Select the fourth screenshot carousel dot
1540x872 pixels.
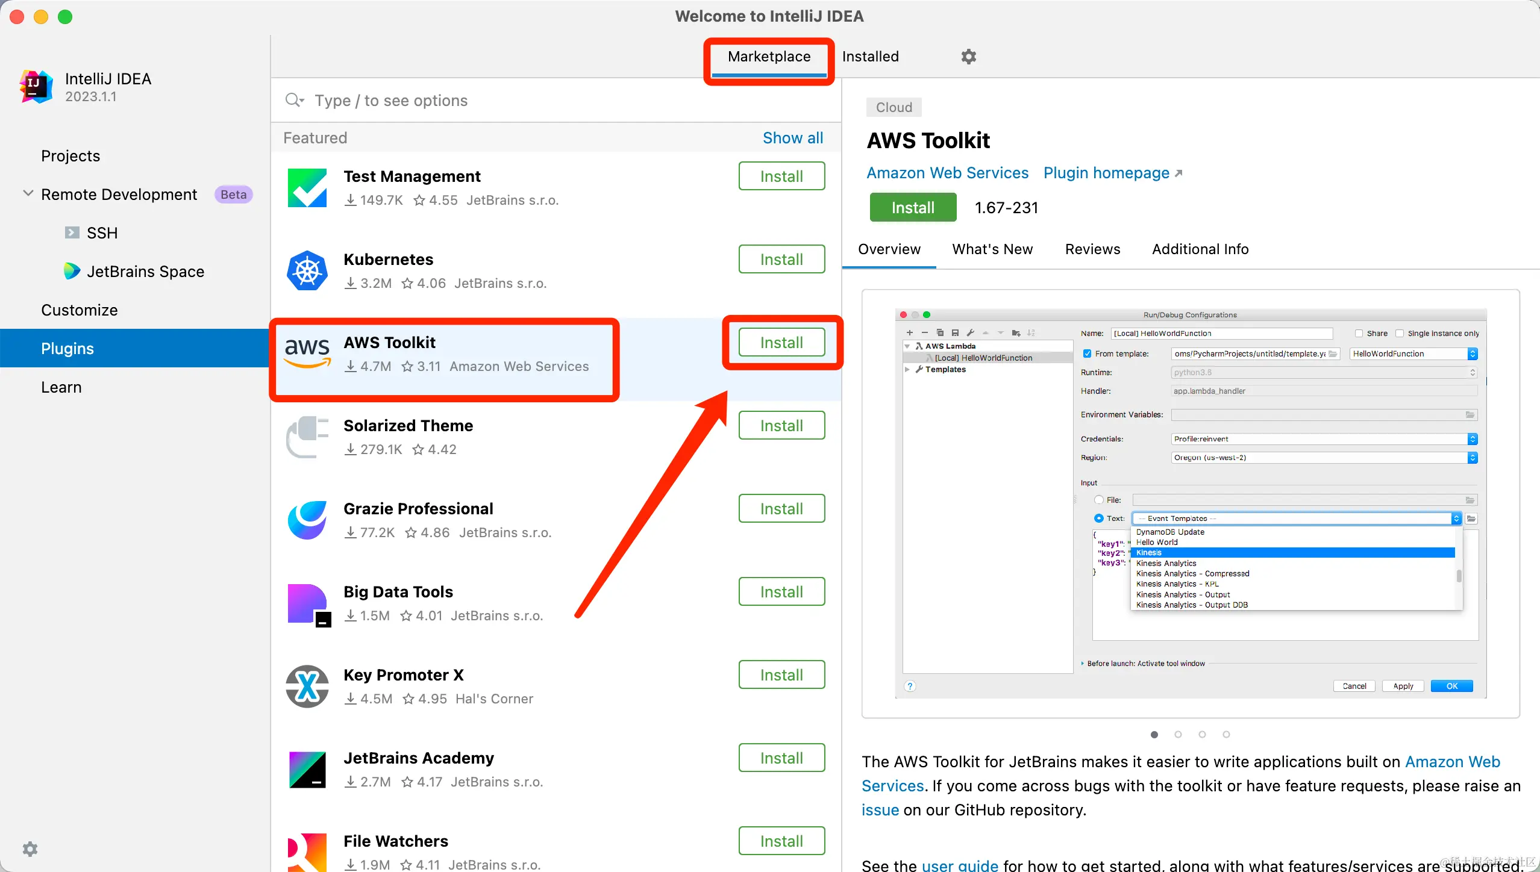1226,734
